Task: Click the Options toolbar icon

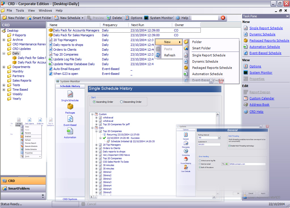Action: pos(127,18)
